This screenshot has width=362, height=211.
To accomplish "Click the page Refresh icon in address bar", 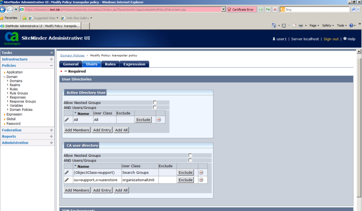I will 268,9.
